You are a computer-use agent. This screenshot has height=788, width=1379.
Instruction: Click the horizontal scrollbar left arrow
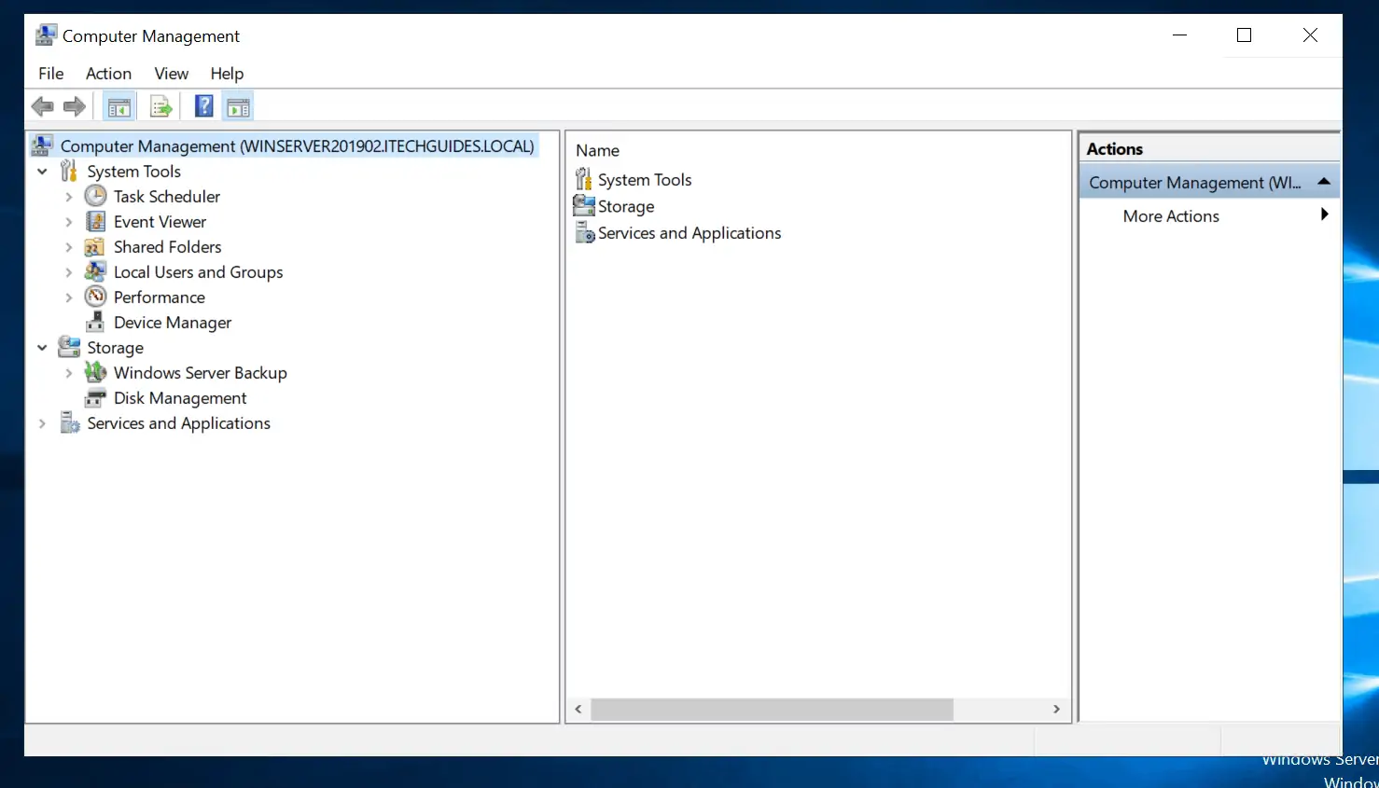tap(578, 710)
